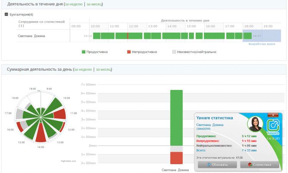288x173 pixels.
Task: Select Светлана Докина row in timeline table
Action: [x=149, y=36]
